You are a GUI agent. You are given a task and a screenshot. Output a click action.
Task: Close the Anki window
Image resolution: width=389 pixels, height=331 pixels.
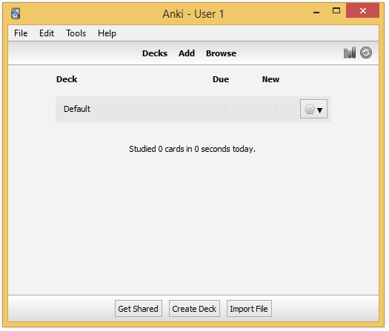tap(363, 10)
